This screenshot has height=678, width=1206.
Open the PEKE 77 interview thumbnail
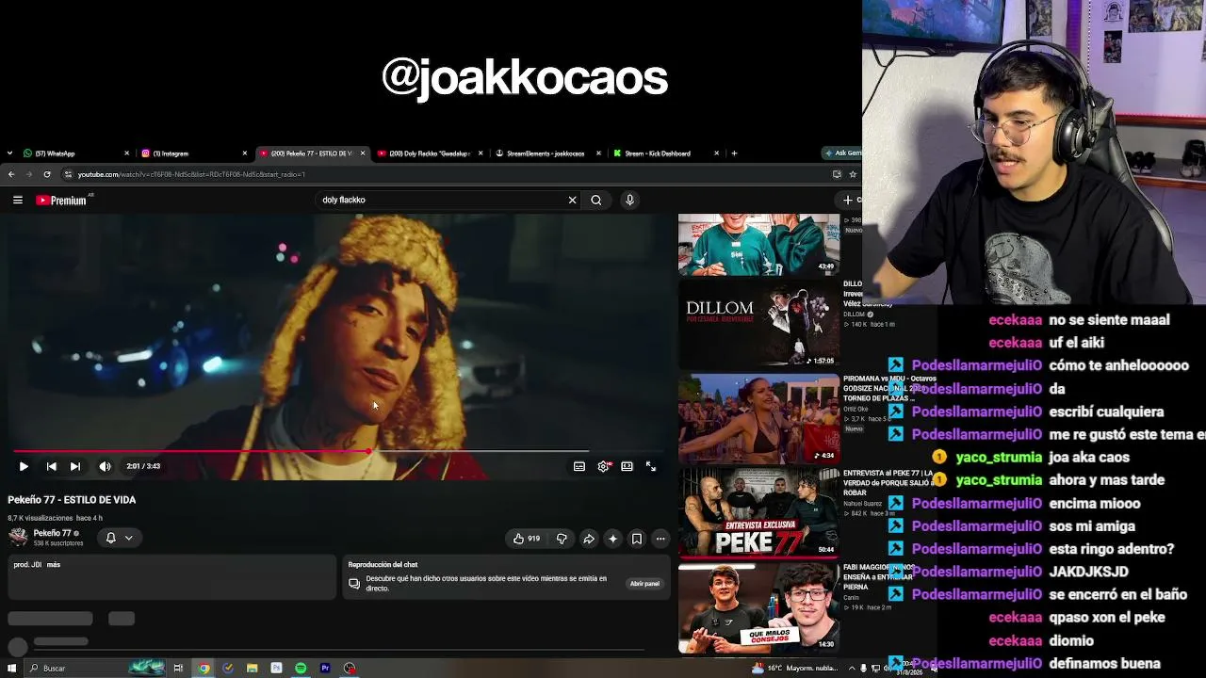[x=758, y=511]
